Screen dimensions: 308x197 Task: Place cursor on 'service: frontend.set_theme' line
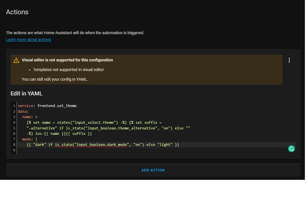[x=47, y=106]
